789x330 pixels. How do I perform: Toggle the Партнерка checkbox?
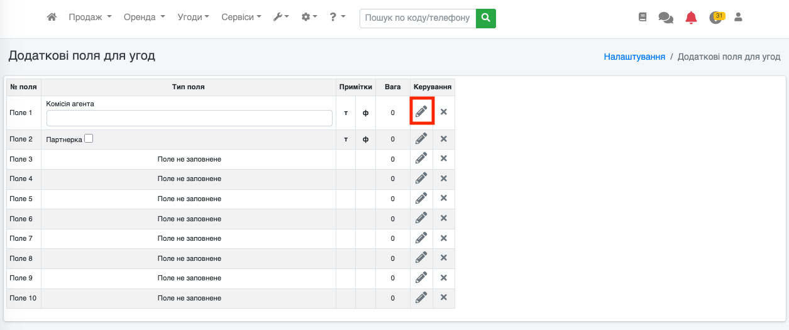tap(89, 138)
